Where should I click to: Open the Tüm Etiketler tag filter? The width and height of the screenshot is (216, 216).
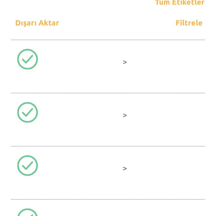pos(180,3)
